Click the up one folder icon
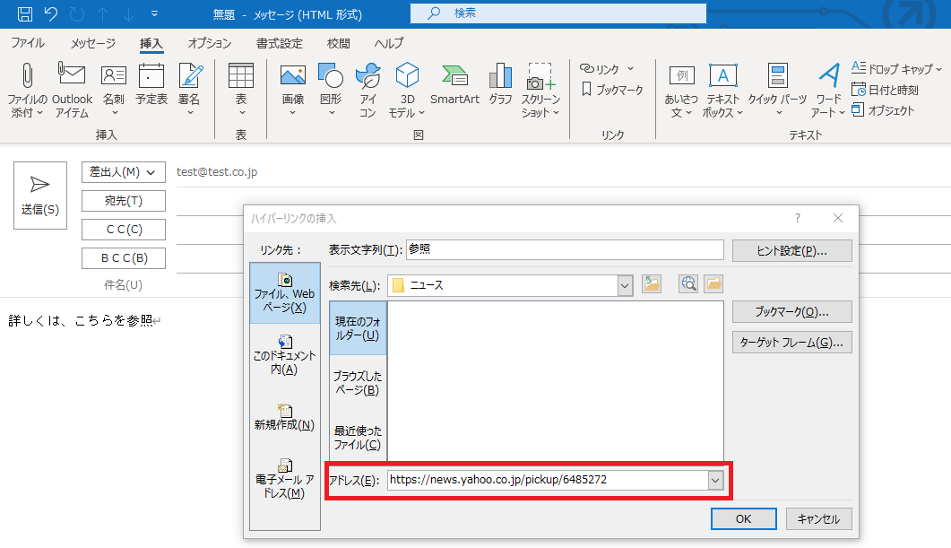 pyautogui.click(x=652, y=284)
